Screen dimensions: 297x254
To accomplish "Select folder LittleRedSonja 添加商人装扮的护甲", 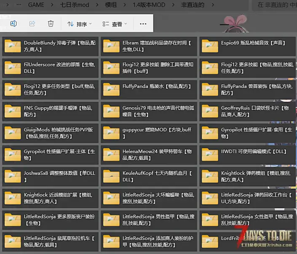I will (x=149, y=241).
